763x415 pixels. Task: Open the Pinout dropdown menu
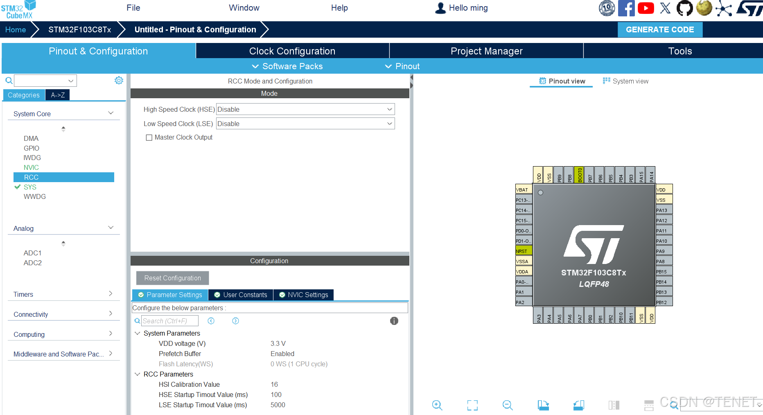click(x=402, y=66)
